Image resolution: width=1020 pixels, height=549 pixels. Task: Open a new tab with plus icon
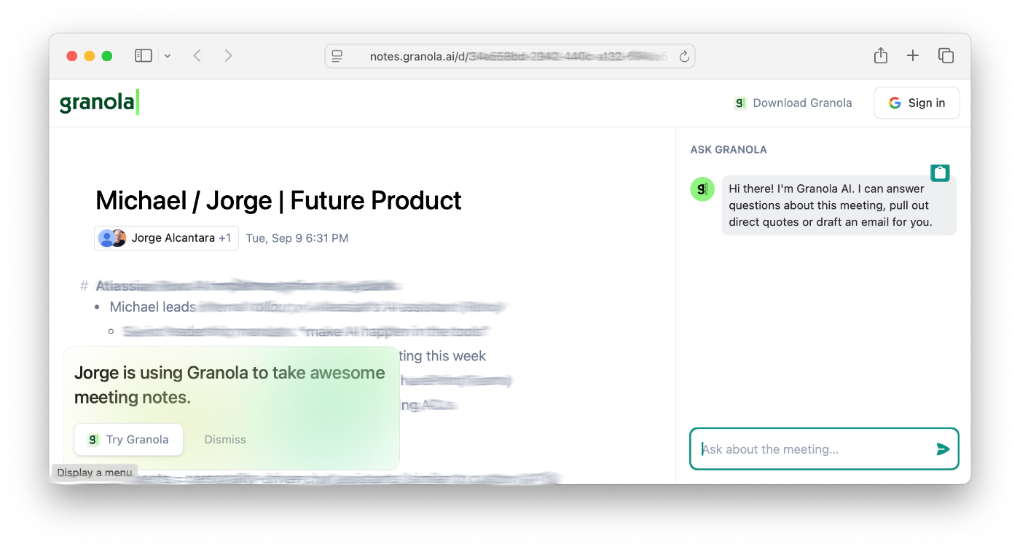point(913,55)
